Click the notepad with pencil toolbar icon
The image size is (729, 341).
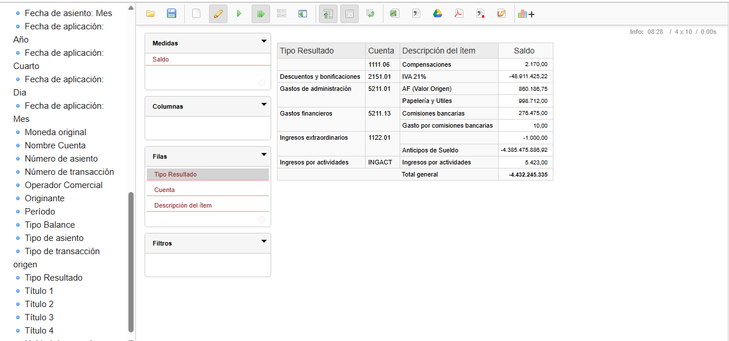click(502, 14)
